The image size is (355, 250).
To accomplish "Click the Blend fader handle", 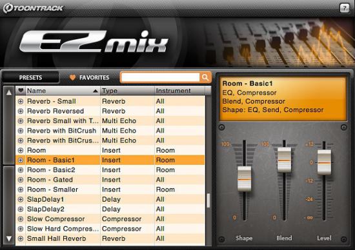I will point(285,160).
